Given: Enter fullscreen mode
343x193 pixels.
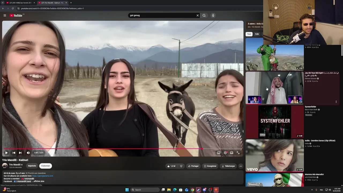Looking at the screenshot, I should (x=238, y=153).
